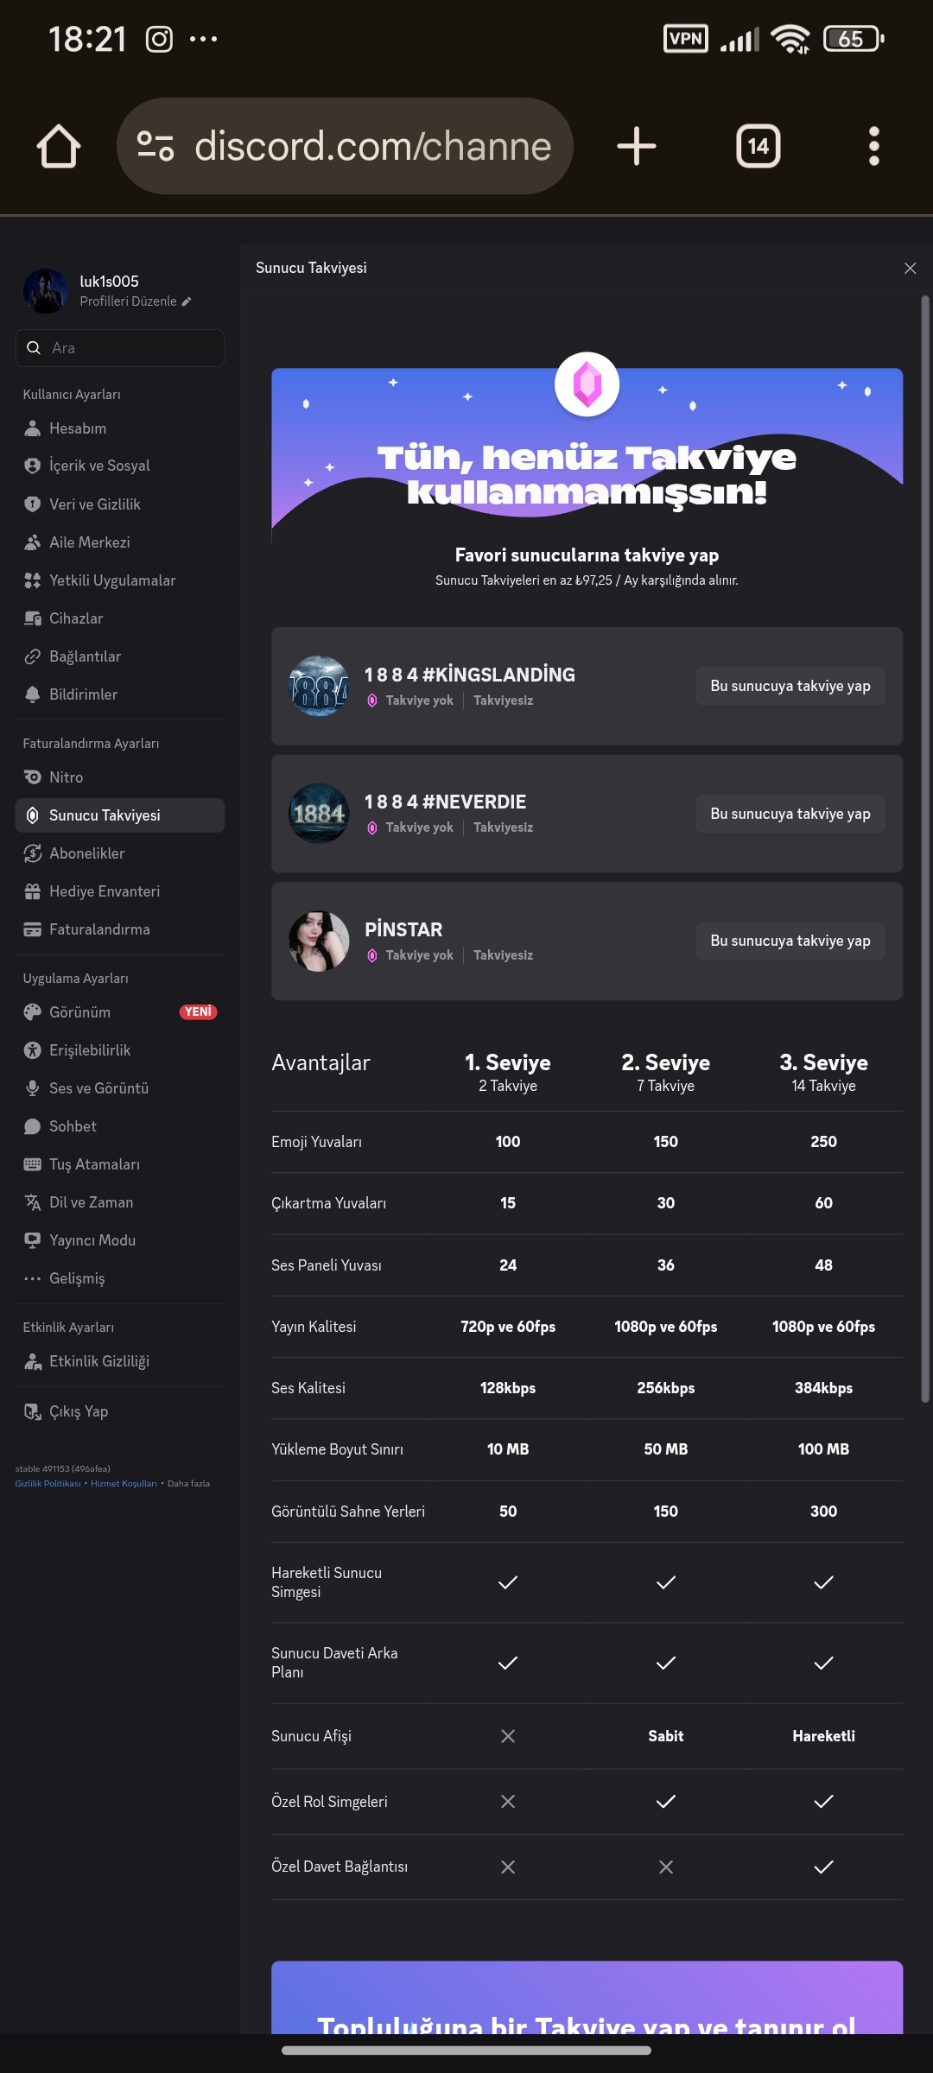Click the Abonelikler icon
This screenshot has width=933, height=2073.
coord(32,853)
